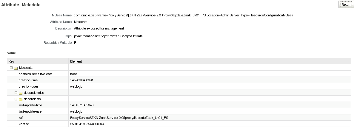The image size is (357, 129).
Task: Select the contains-sensitive-data row key
Action: 36,74
